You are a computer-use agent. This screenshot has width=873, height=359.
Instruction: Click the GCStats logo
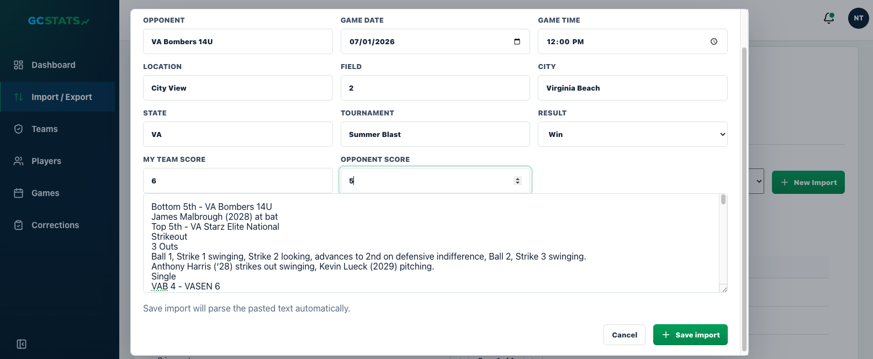59,21
